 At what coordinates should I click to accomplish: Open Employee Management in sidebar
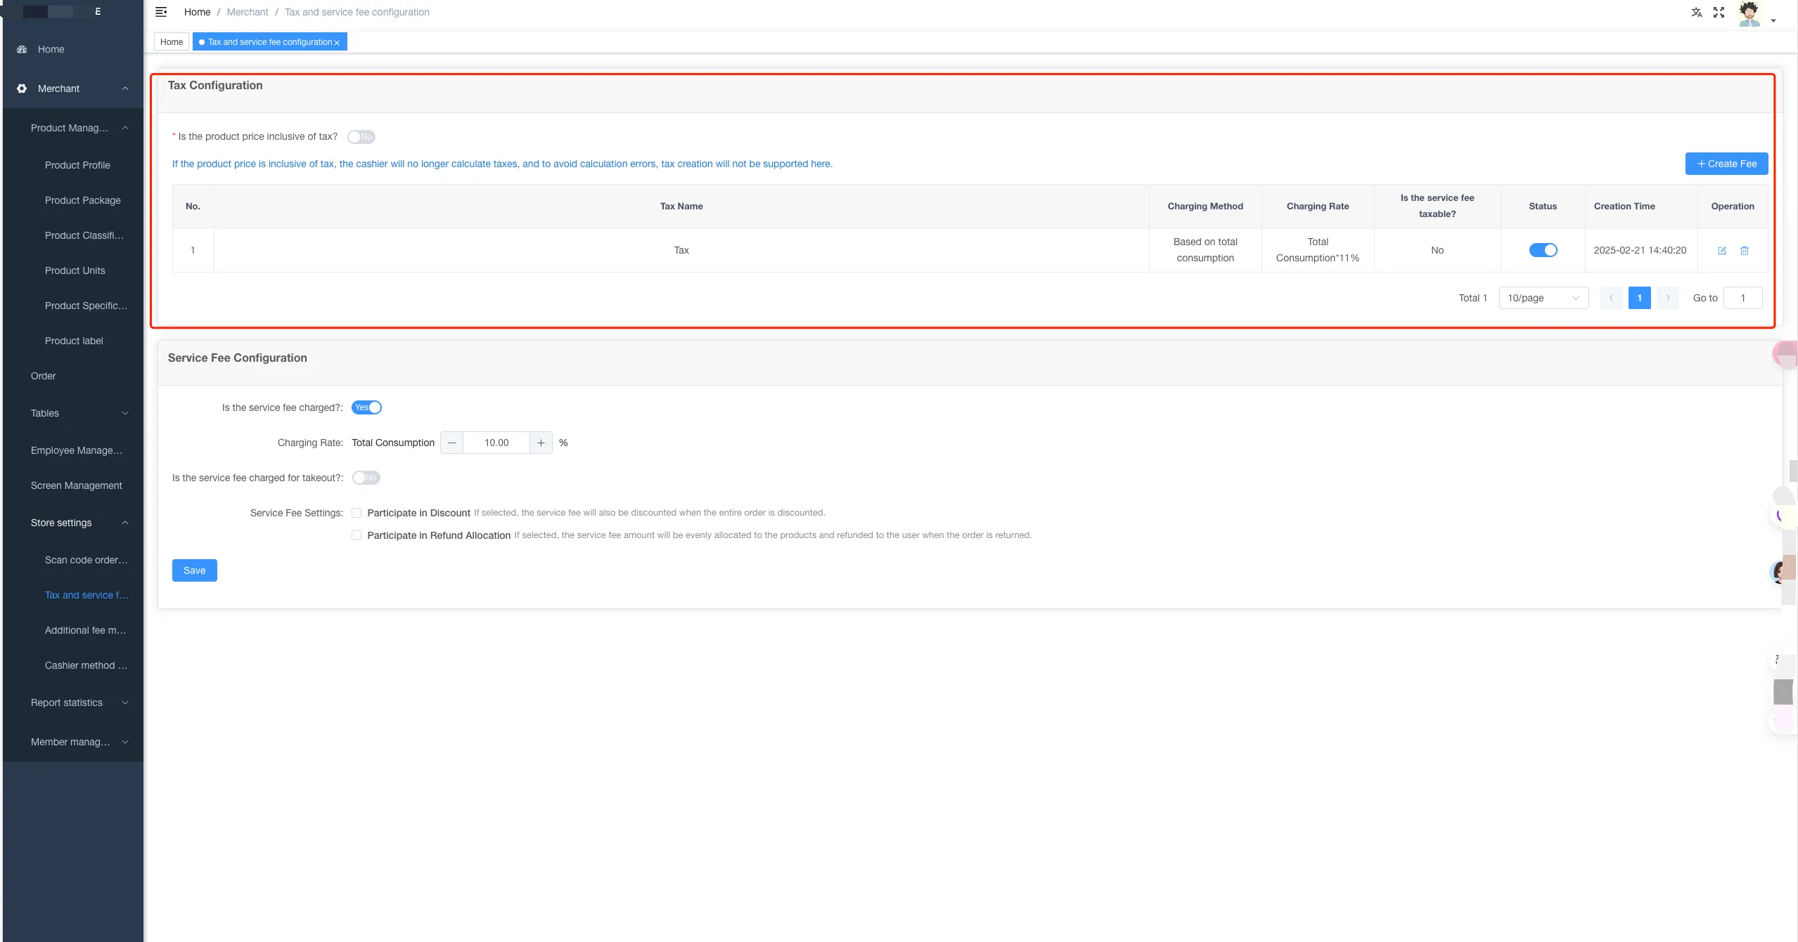click(x=77, y=450)
